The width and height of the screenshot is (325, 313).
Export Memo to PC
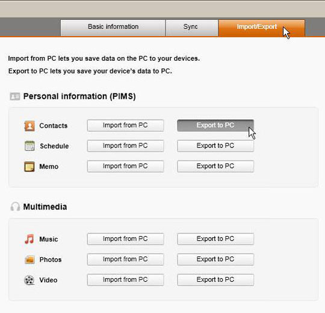215,166
